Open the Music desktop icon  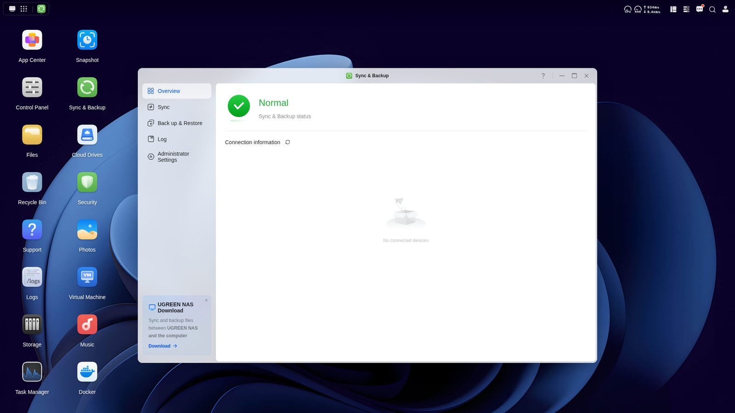[x=87, y=325]
